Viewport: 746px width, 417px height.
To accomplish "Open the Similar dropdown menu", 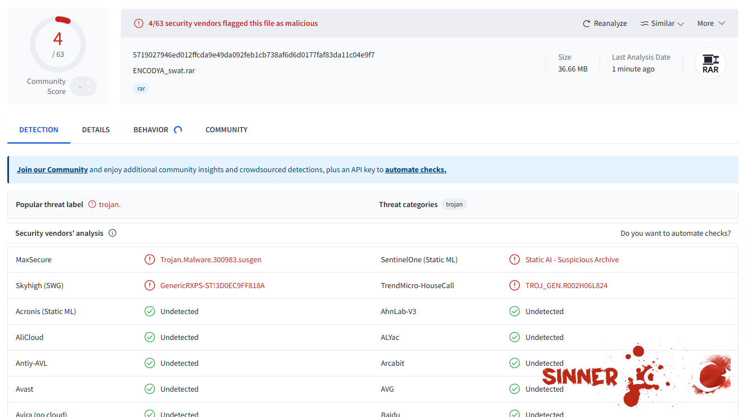I will click(x=662, y=24).
